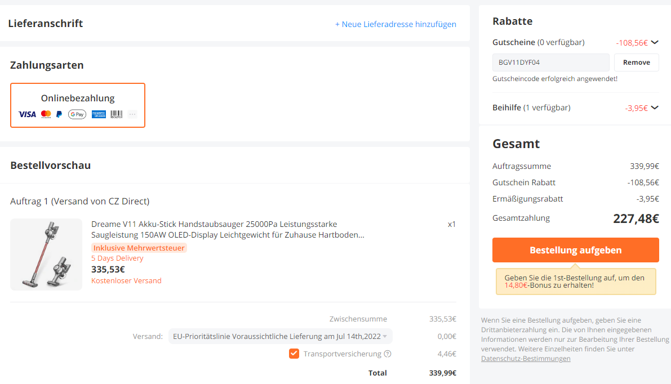The height and width of the screenshot is (384, 671).
Task: Click the Lieferanschrift heading
Action: pos(46,24)
